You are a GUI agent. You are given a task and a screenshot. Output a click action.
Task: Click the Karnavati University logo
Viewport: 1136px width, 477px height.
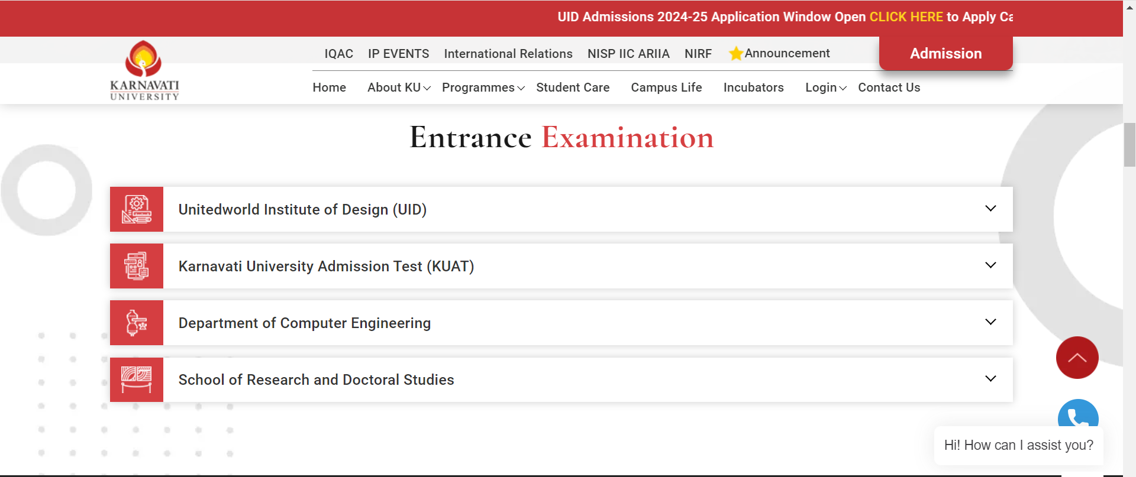coord(144,70)
